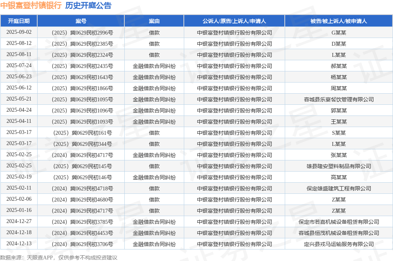Click date cell 2025-06-23

coord(19,76)
